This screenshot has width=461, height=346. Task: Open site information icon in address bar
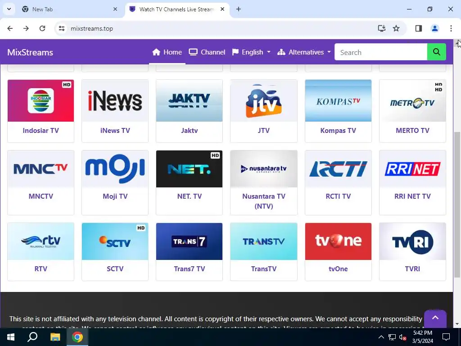(61, 28)
